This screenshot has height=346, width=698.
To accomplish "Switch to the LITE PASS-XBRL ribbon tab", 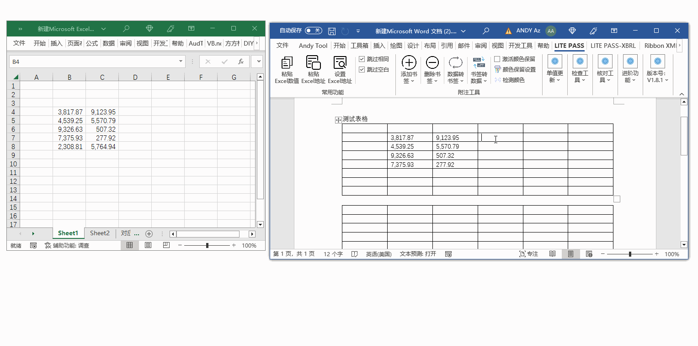I will [613, 46].
